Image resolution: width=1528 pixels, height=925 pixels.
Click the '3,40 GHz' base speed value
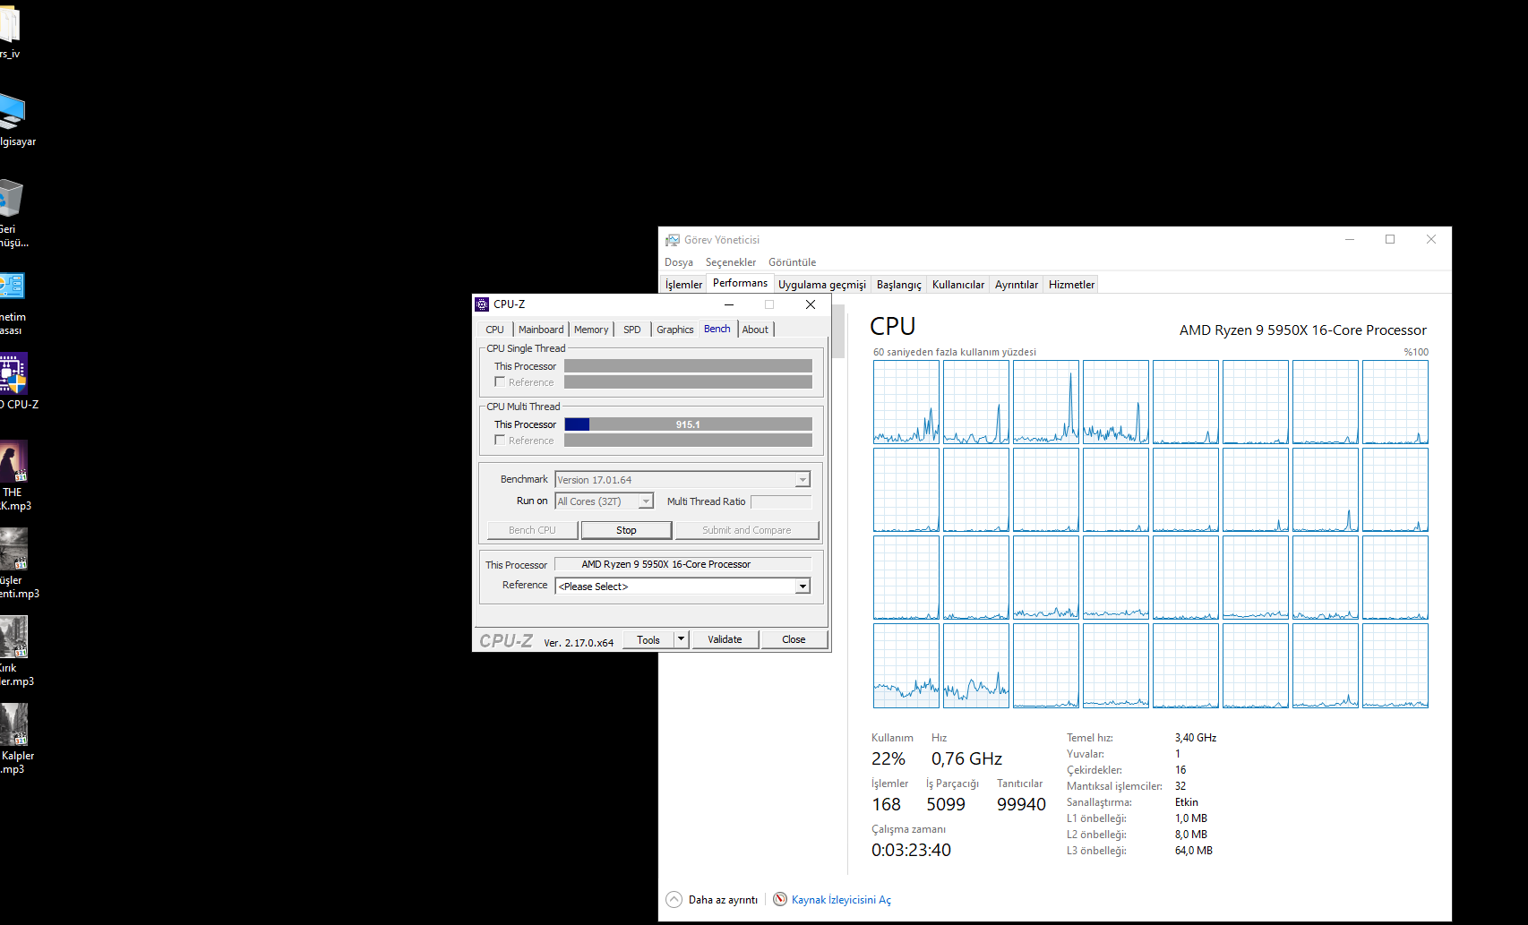click(x=1196, y=738)
